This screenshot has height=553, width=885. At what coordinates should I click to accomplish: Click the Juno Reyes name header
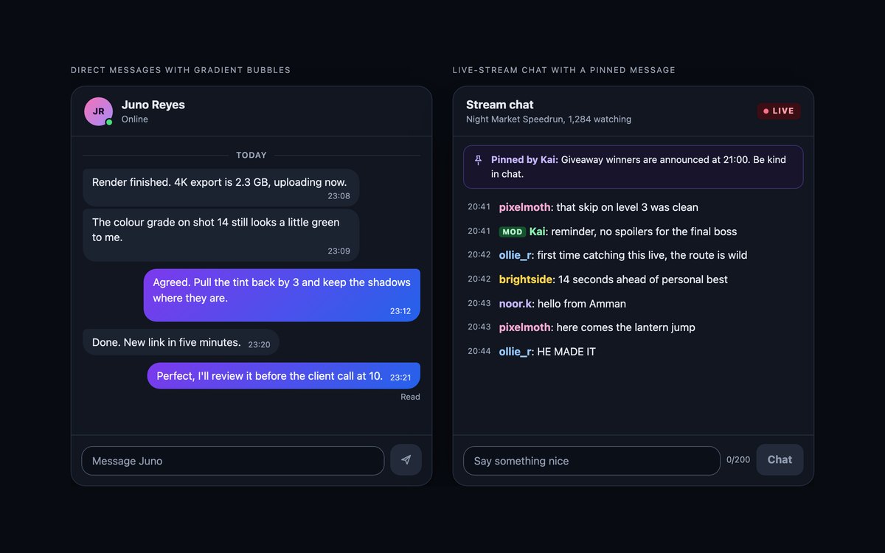153,105
